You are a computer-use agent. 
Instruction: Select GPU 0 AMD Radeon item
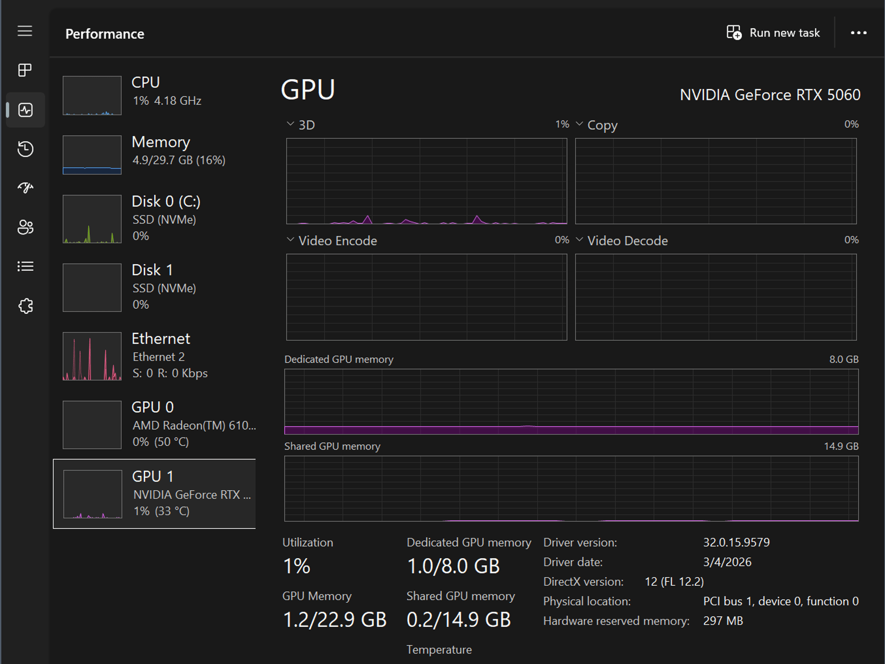(154, 425)
